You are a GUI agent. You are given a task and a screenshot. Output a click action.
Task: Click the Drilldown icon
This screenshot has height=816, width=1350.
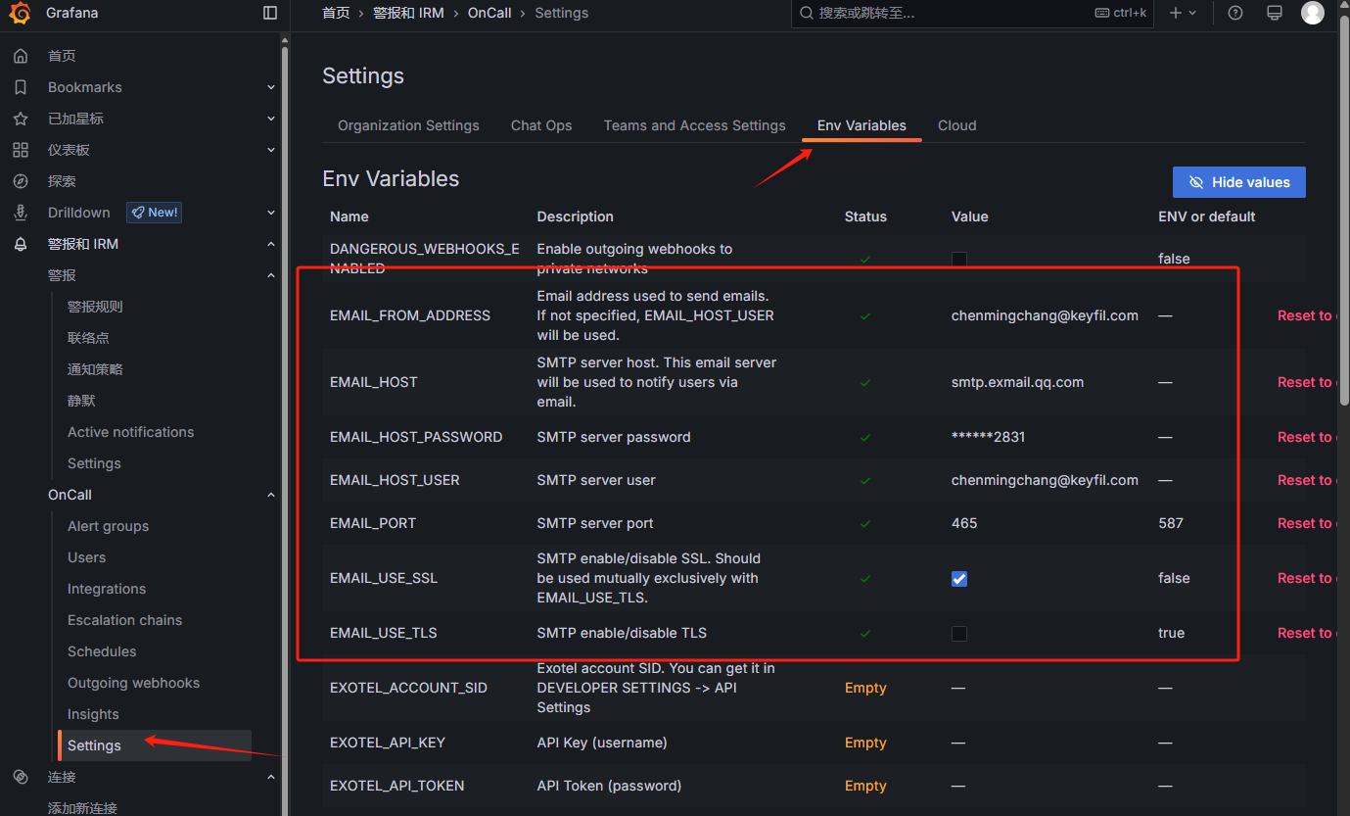click(x=21, y=213)
